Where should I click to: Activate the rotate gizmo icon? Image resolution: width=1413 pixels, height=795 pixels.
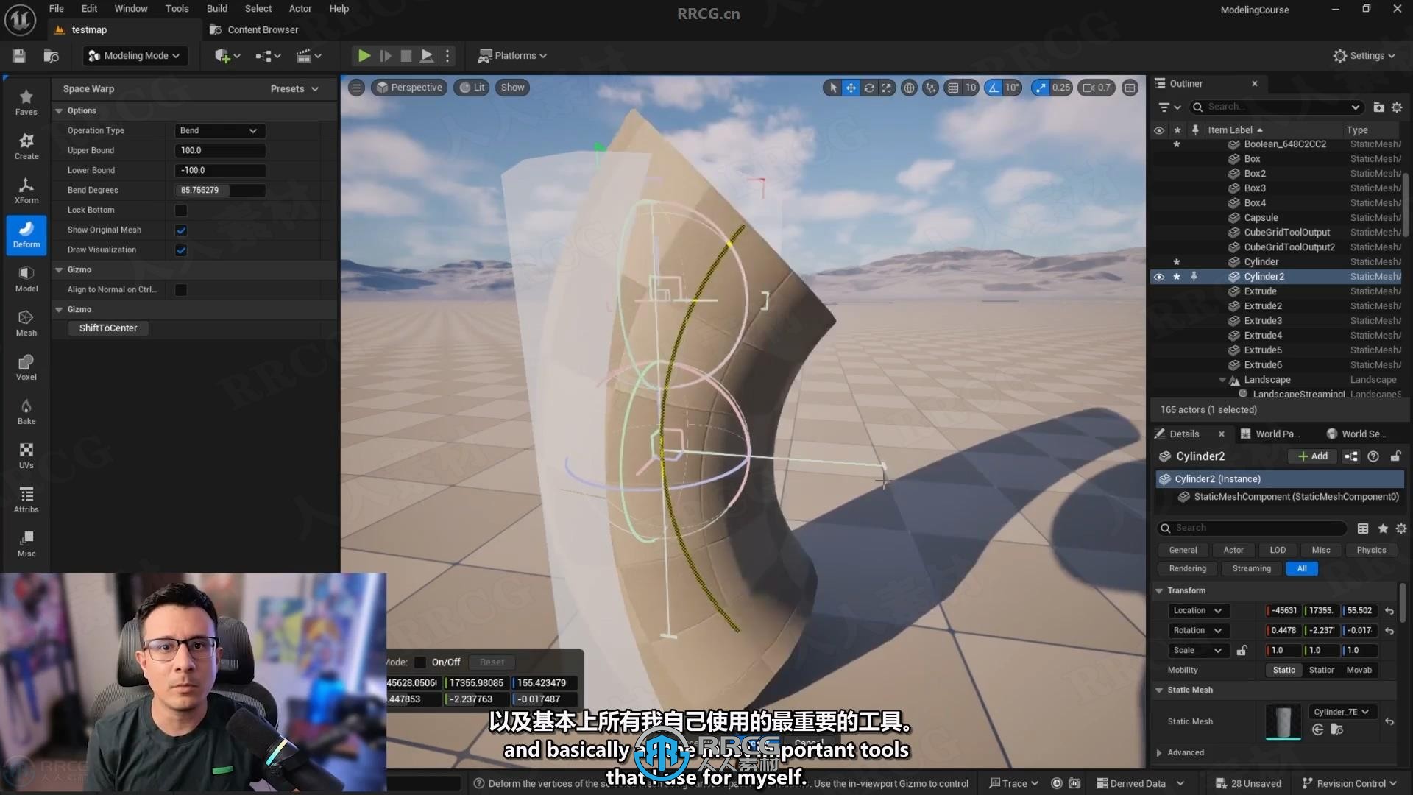(869, 88)
